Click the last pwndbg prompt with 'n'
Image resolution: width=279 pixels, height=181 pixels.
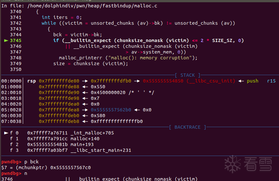[x=14, y=173]
